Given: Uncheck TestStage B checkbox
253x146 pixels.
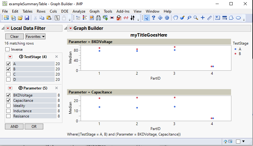Looking at the screenshot, I should click(x=8, y=69).
